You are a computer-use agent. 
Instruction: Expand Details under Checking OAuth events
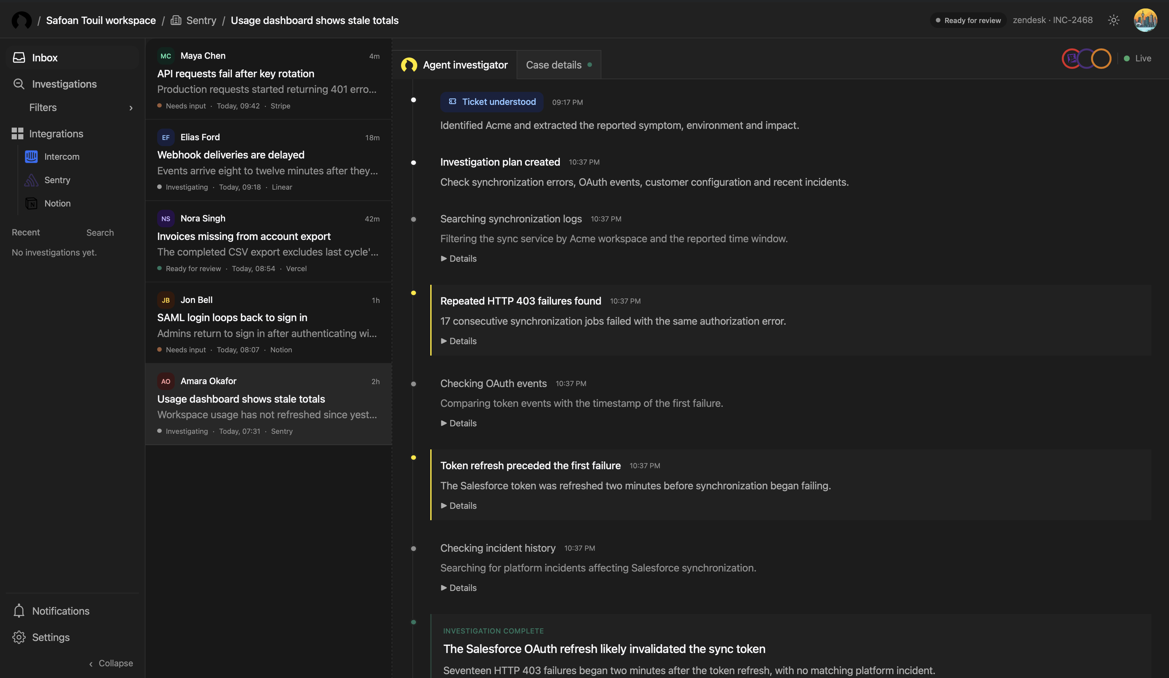click(458, 423)
